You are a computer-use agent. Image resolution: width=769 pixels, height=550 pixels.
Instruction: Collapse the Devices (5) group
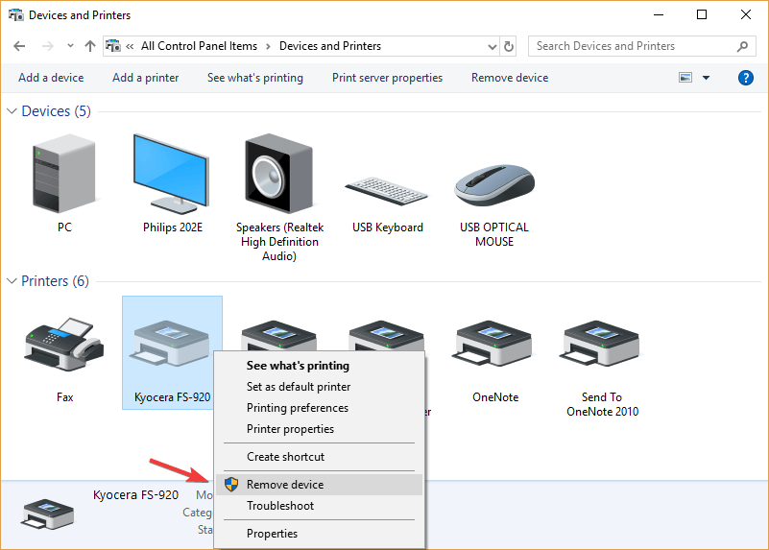click(x=12, y=111)
